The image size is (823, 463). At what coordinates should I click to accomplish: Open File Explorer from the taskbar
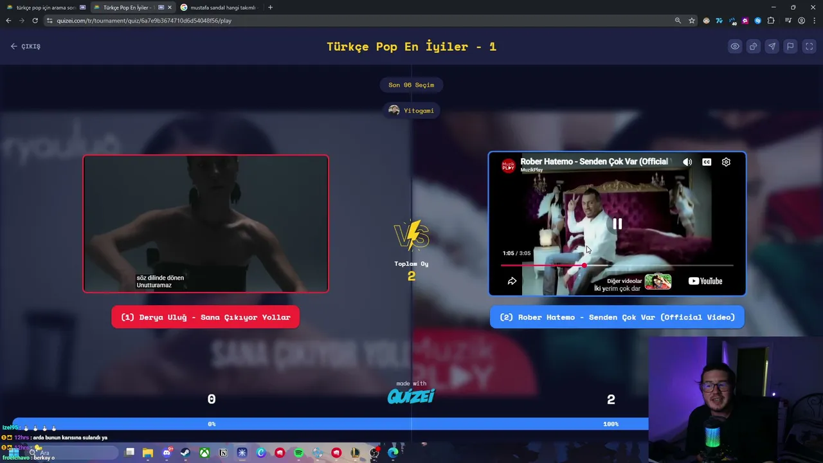coord(148,453)
